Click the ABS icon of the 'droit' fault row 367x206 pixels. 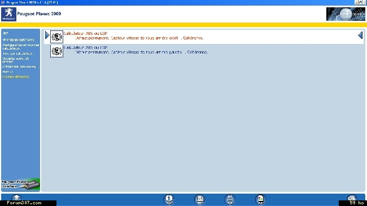[x=56, y=37]
